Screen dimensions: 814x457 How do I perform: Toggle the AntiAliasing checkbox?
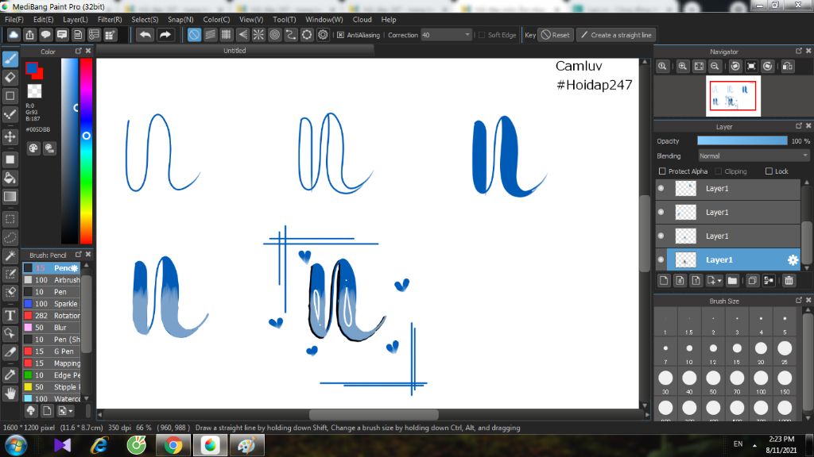pos(340,35)
